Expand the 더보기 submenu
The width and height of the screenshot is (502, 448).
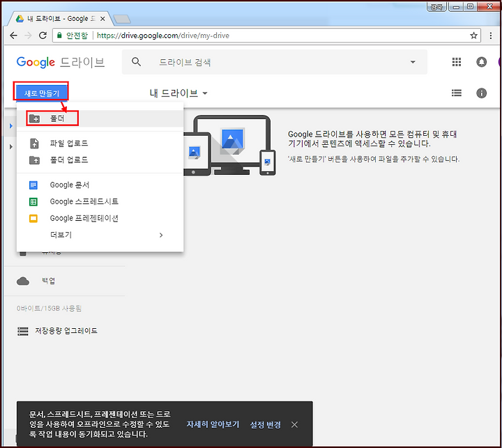pyautogui.click(x=100, y=235)
